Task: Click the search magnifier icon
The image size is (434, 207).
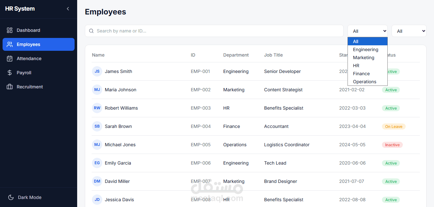Action: tap(91, 31)
